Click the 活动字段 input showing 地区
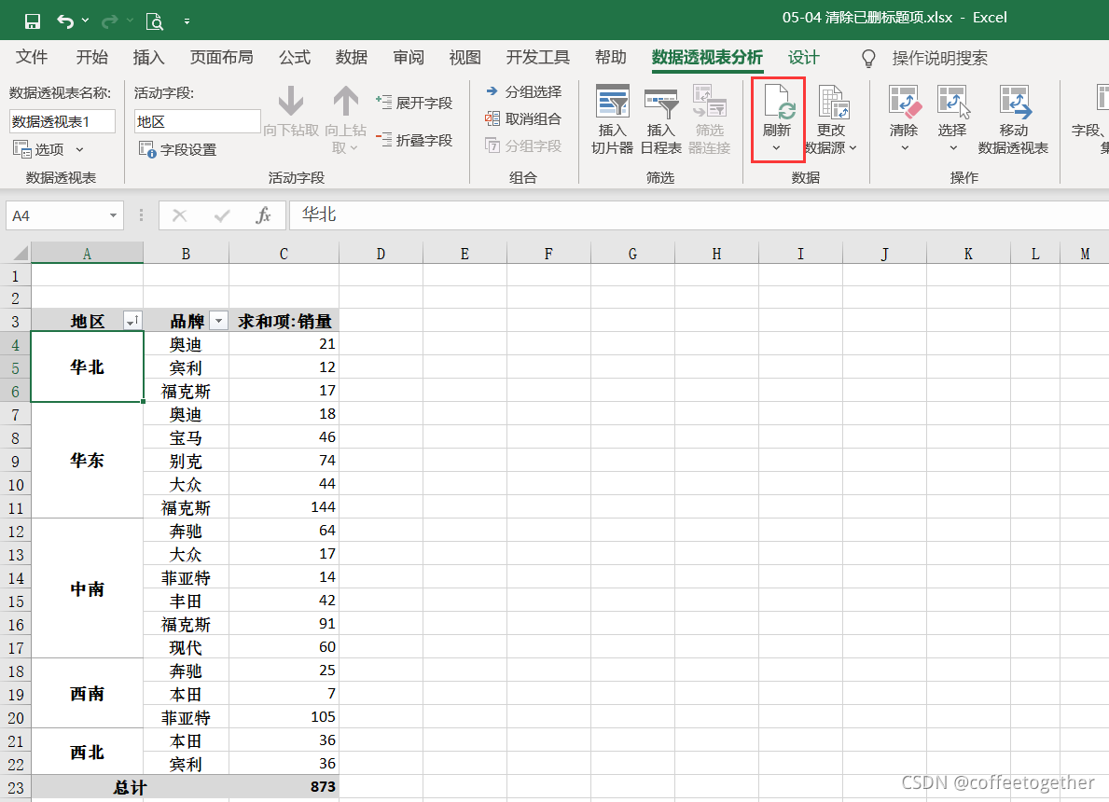 (198, 121)
